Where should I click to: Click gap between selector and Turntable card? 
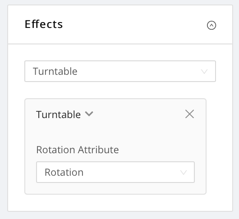pos(120,90)
